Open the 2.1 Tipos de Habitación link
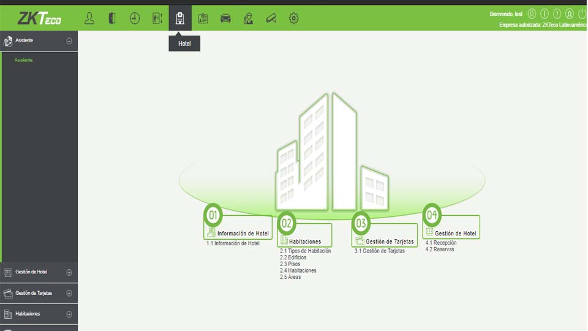 (305, 251)
